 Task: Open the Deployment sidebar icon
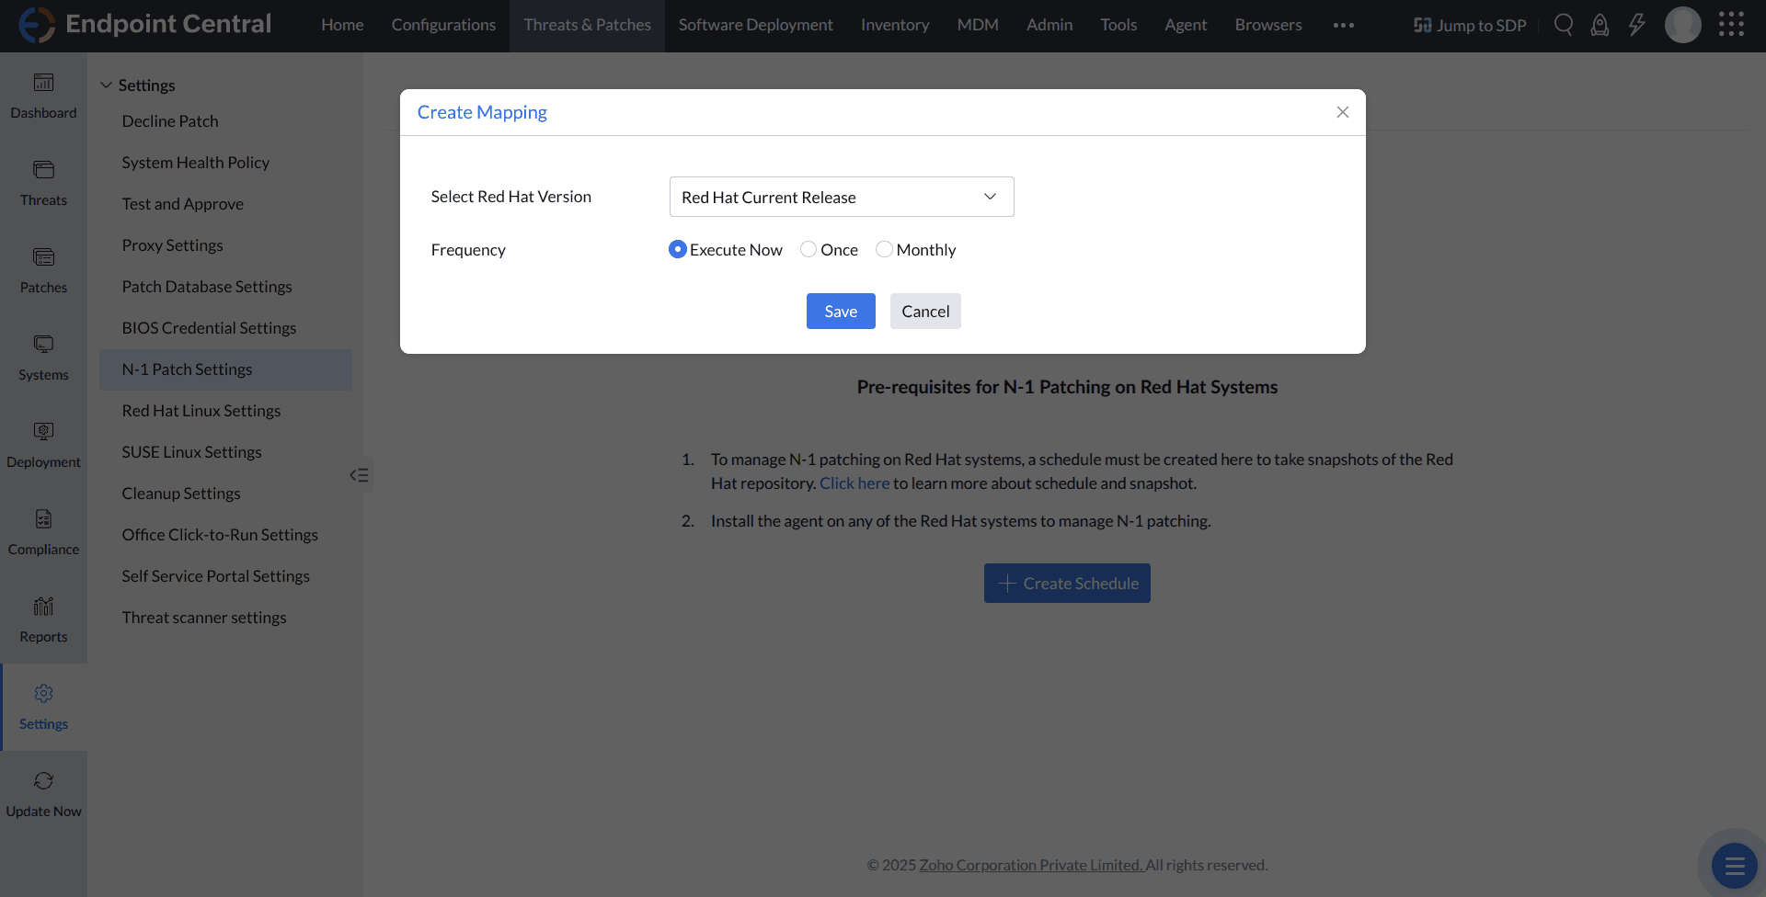(x=43, y=432)
